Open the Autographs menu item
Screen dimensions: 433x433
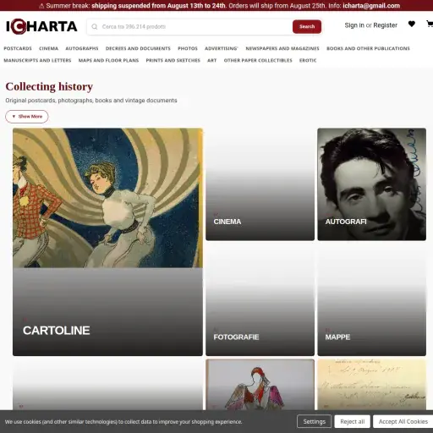point(82,48)
